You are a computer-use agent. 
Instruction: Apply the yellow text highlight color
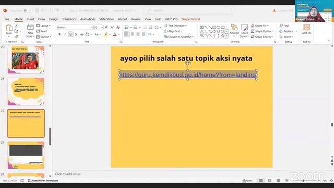(106, 34)
